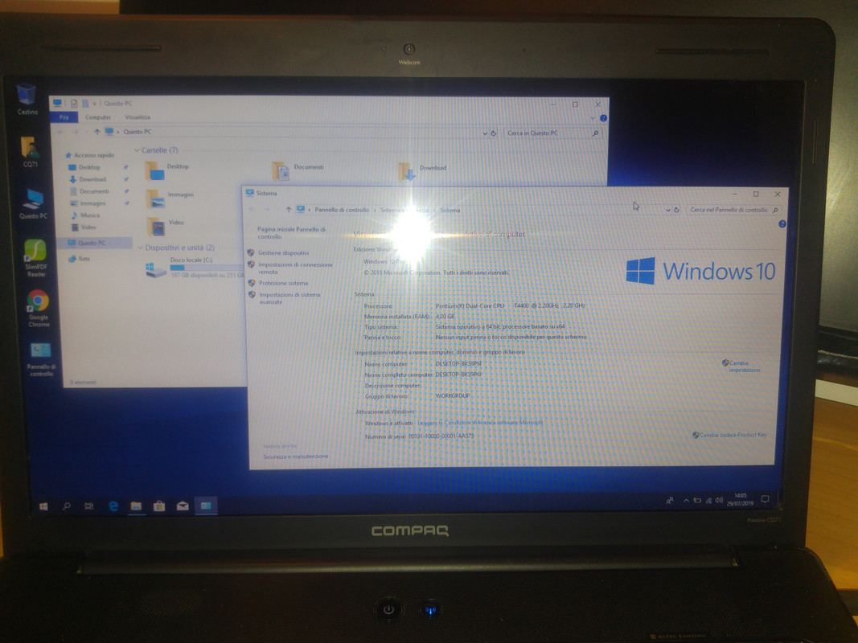Open address history dropdown in Sistema window

point(668,210)
